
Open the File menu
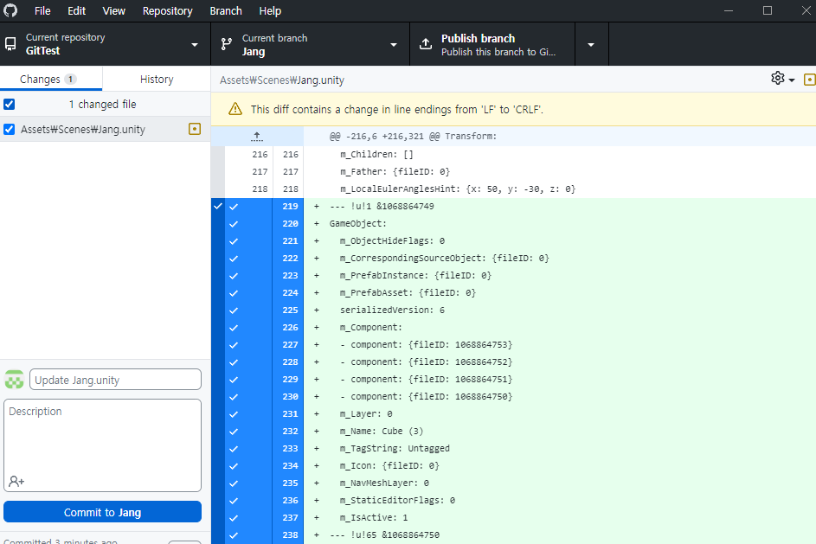coord(42,11)
